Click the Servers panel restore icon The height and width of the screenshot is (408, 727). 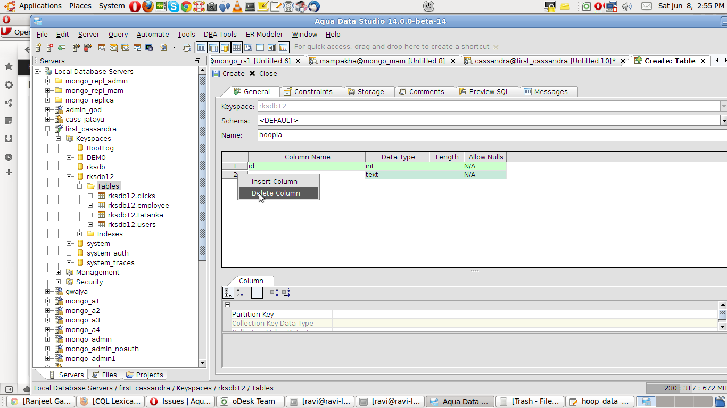(197, 61)
